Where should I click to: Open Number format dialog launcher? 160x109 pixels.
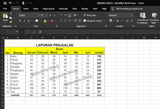[x=133, y=26]
